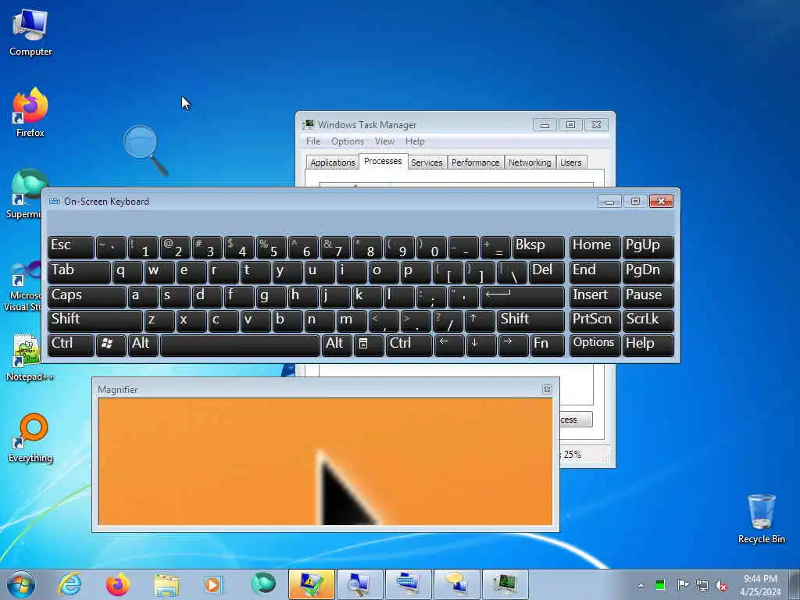
Task: Launch Internet Explorer from the taskbar
Action: [70, 584]
